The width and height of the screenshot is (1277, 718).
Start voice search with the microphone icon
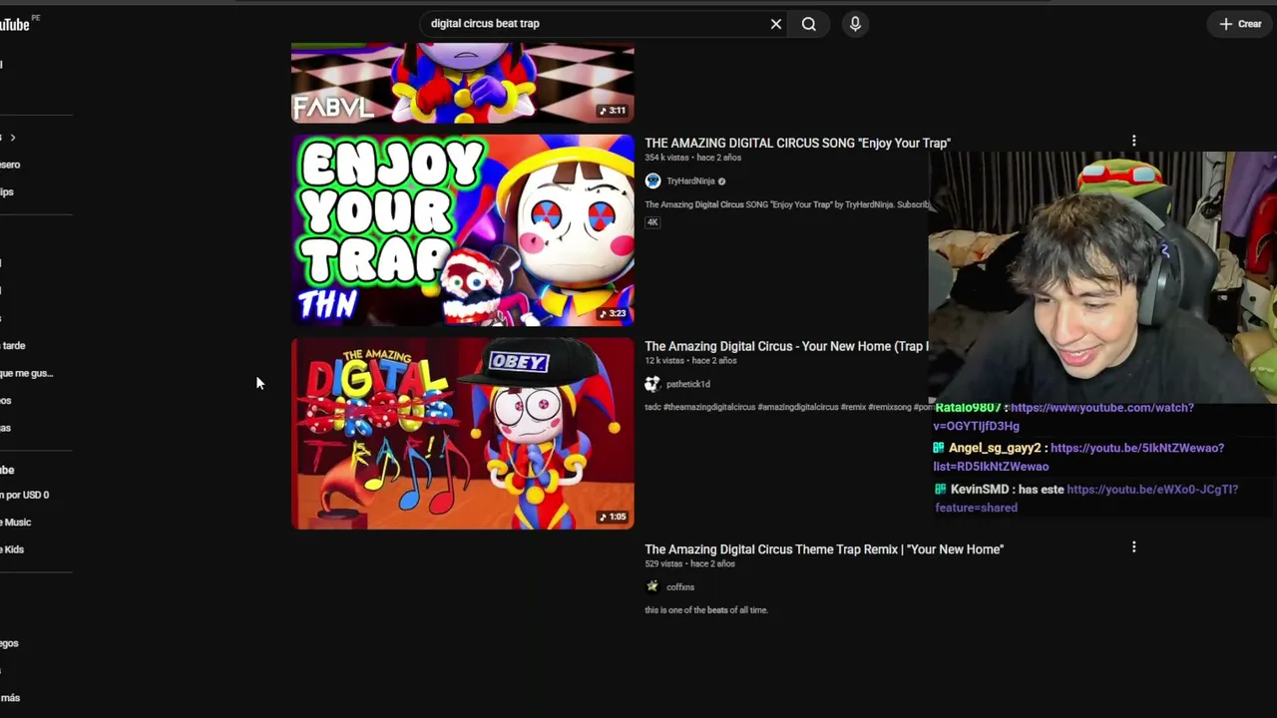(855, 24)
